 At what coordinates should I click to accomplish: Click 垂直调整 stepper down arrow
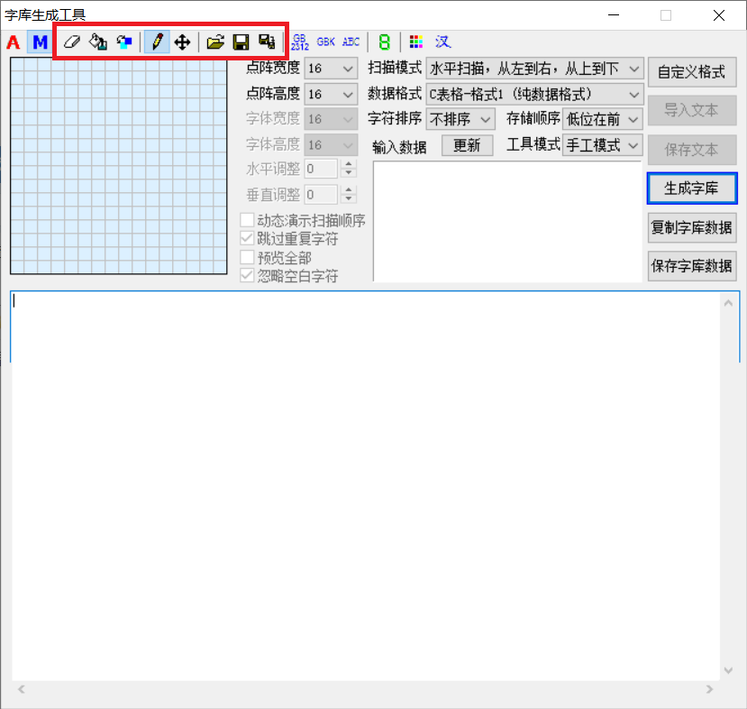349,198
